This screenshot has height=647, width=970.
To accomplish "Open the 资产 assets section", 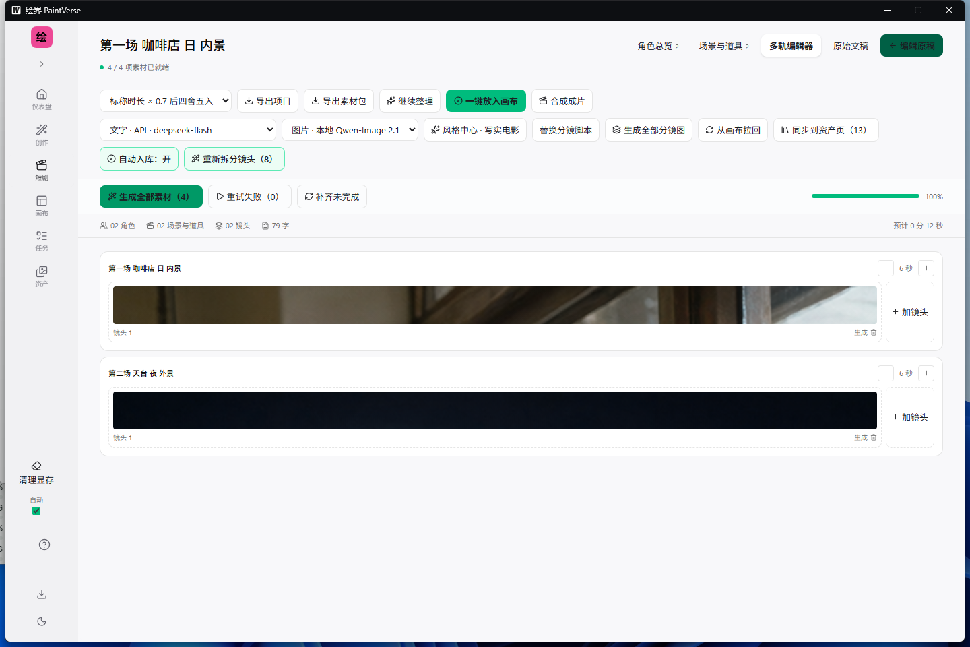I will click(42, 276).
